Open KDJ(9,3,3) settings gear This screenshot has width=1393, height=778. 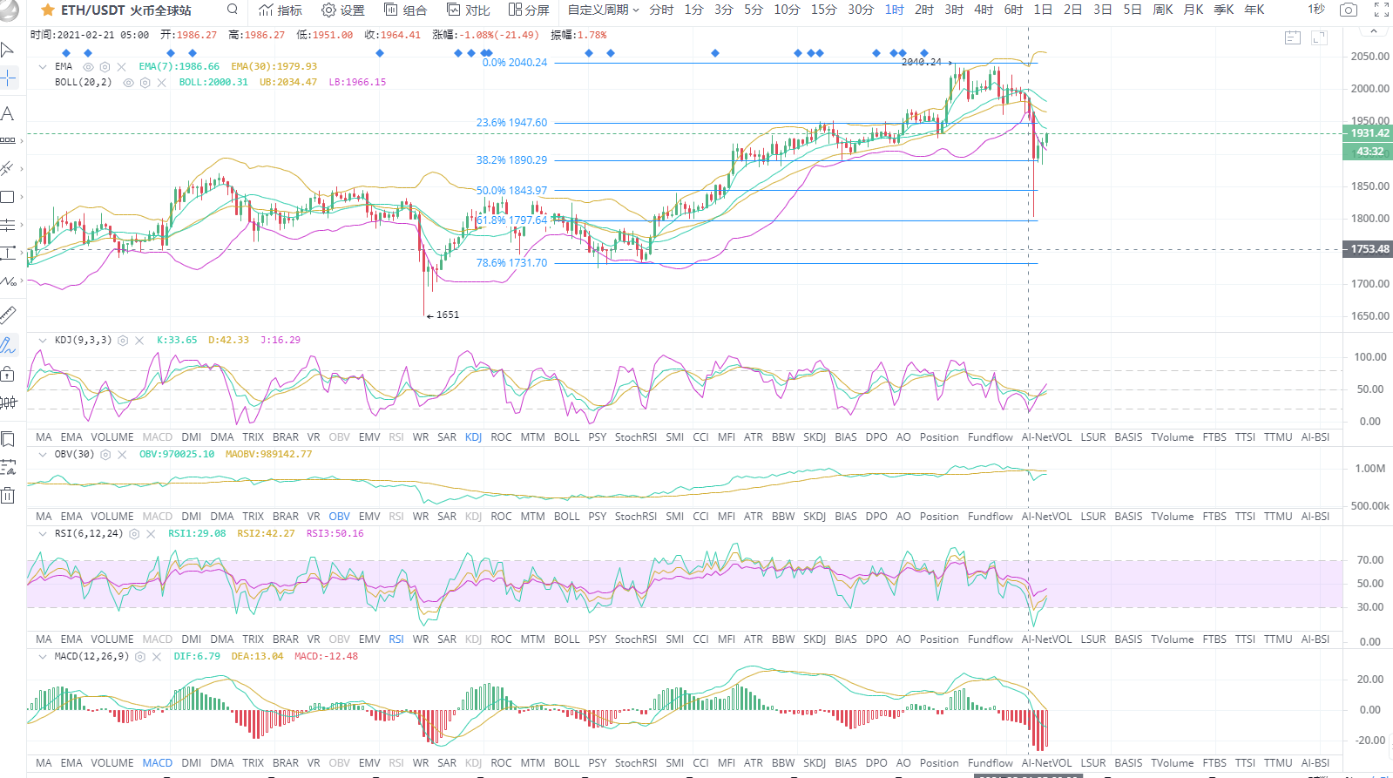[123, 341]
